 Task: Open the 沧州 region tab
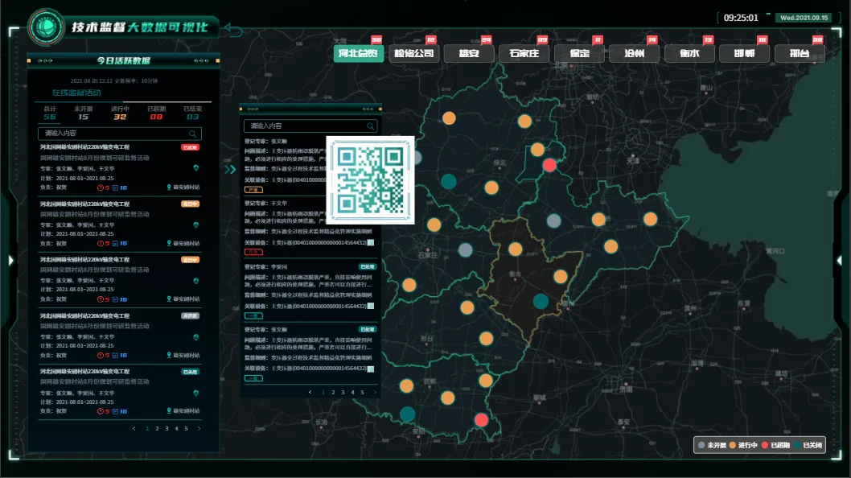[x=635, y=53]
